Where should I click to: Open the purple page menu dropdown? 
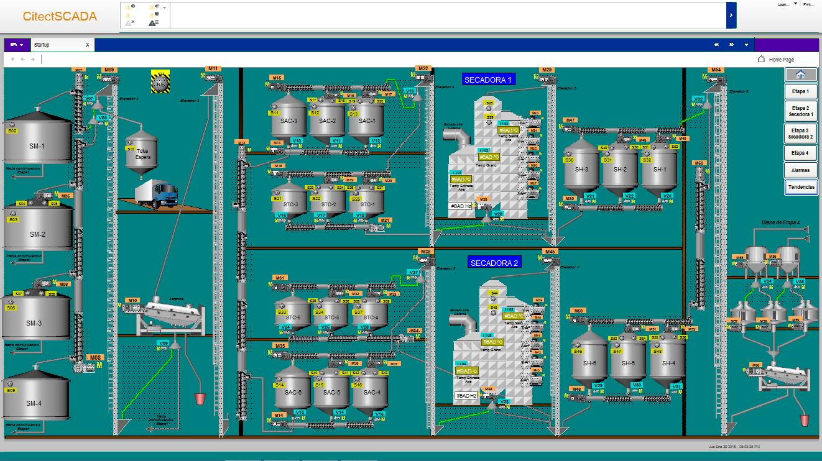[17, 45]
